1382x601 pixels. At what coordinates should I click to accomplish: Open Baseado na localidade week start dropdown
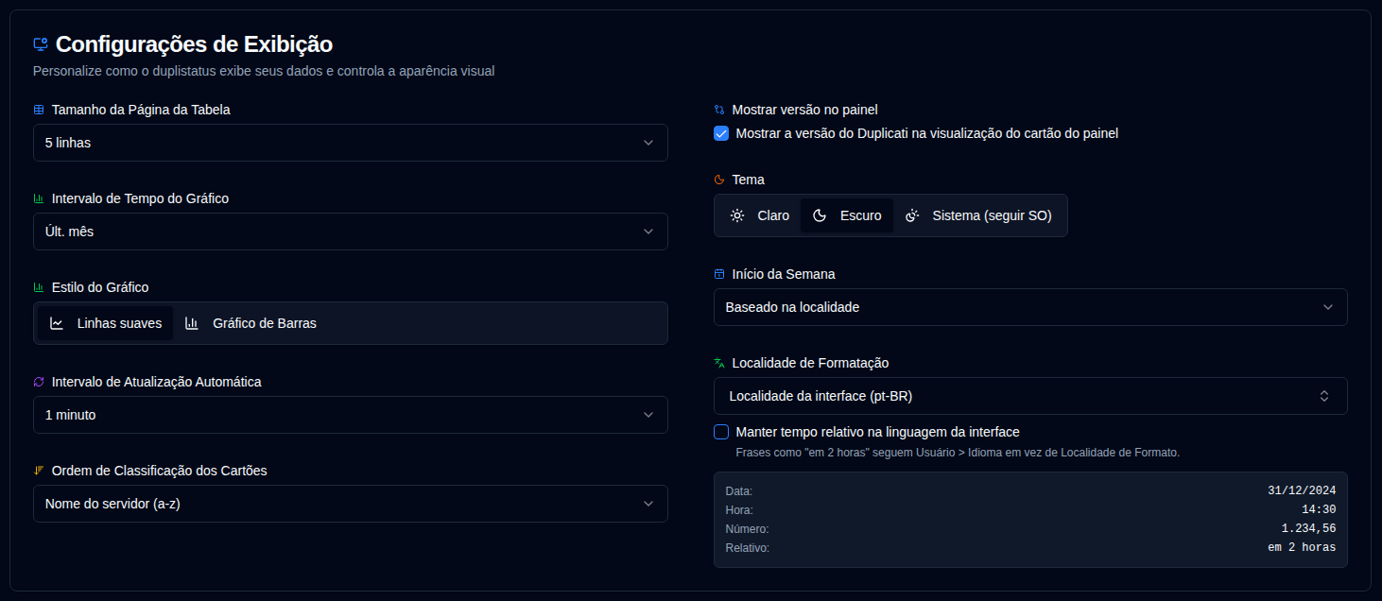click(x=1030, y=307)
